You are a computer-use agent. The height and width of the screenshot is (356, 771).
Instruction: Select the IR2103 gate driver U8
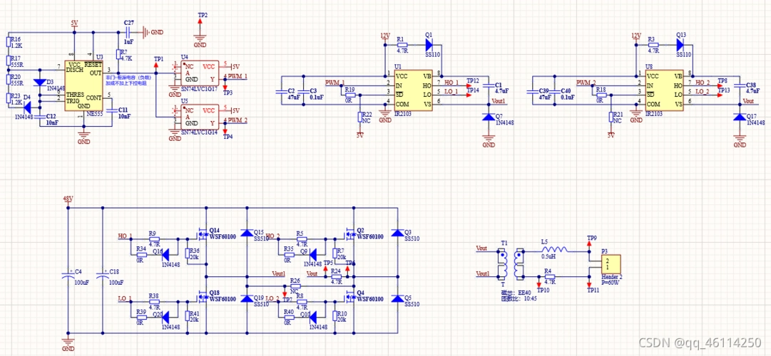(x=665, y=90)
